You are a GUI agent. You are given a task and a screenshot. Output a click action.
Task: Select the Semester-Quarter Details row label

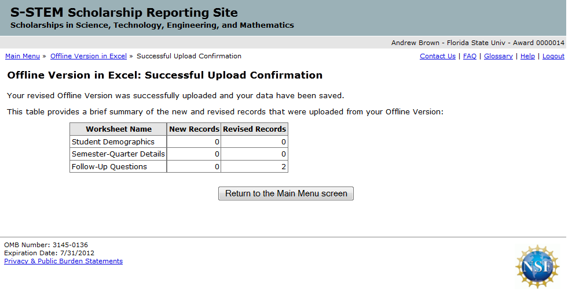pyautogui.click(x=118, y=154)
